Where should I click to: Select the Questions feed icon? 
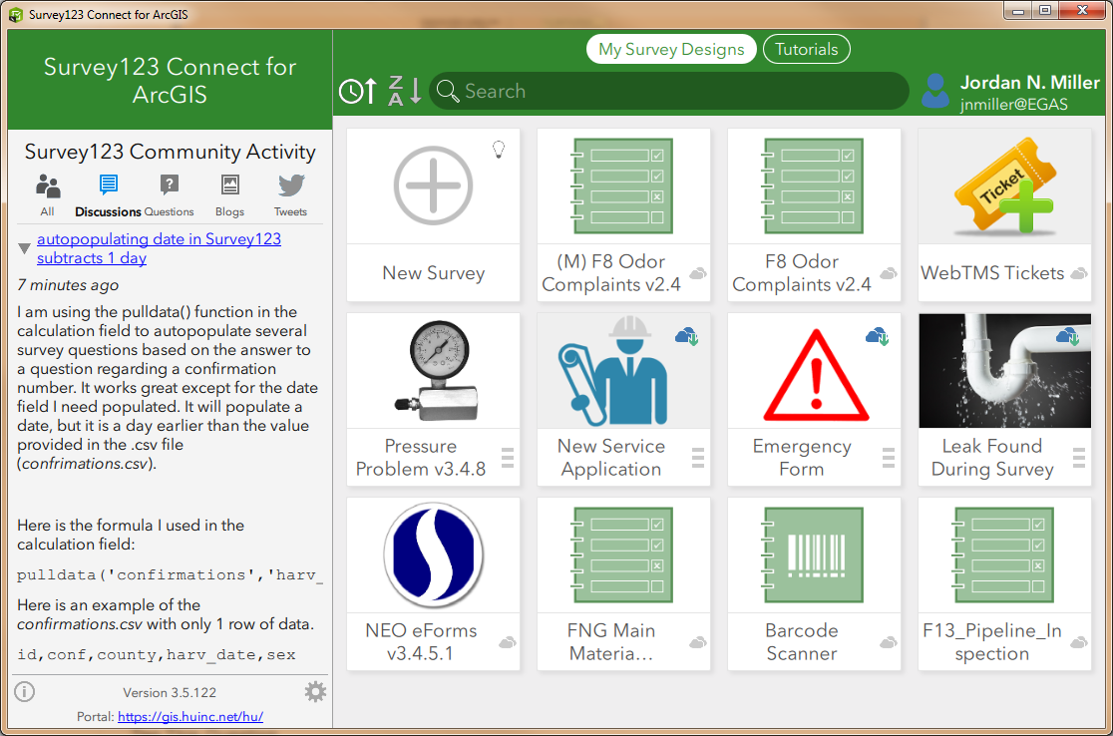point(169,185)
